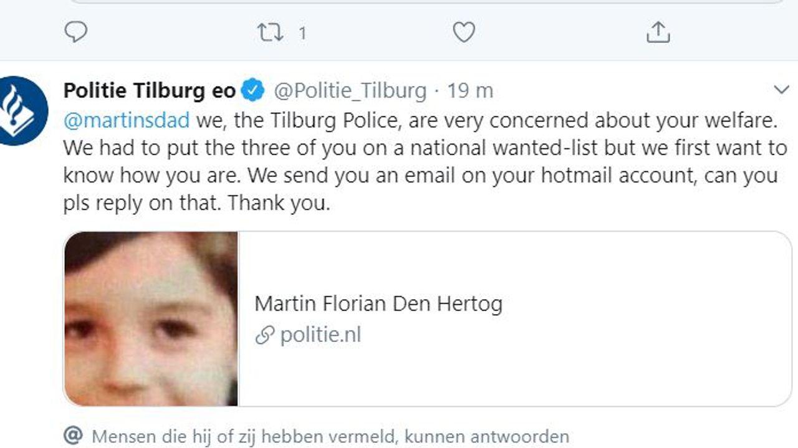Click the retweet count number 1
The image size is (798, 448).
302,32
